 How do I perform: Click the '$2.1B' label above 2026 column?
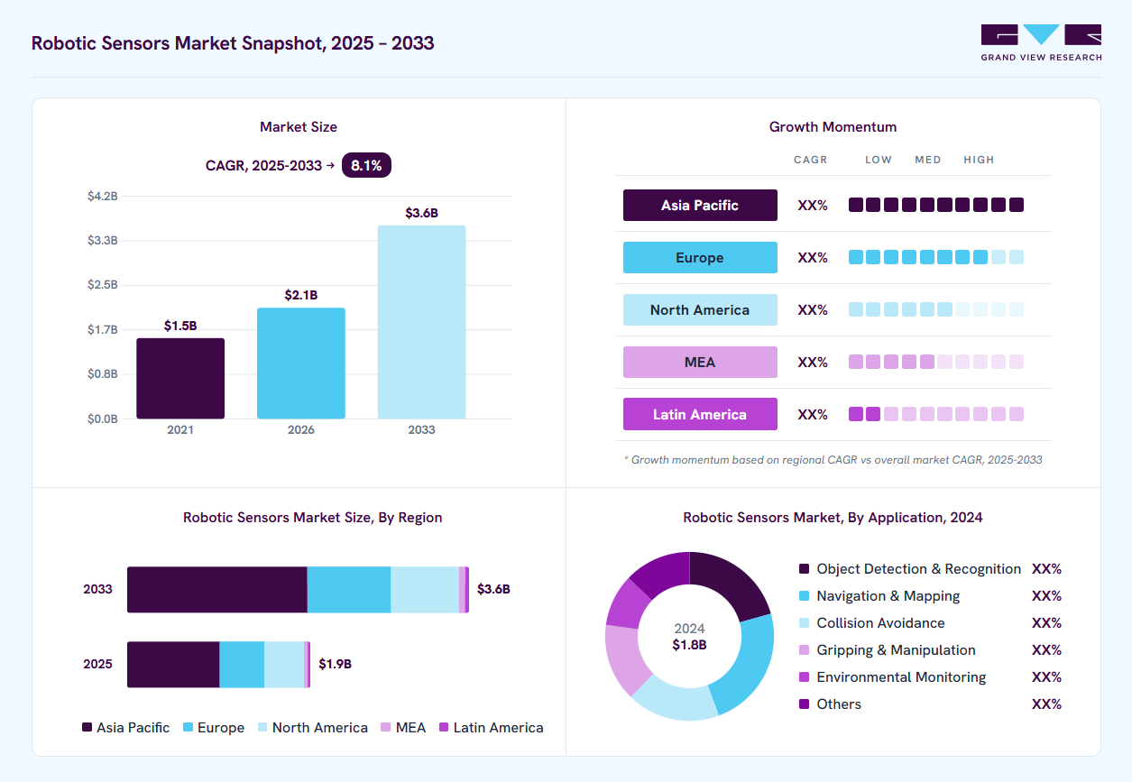click(x=301, y=295)
